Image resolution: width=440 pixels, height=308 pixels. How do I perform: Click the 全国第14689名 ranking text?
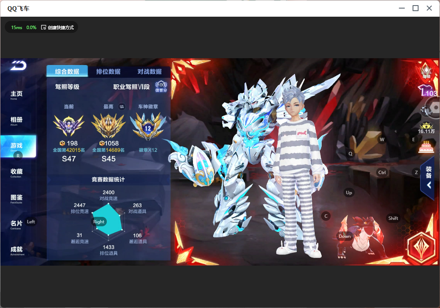(108, 150)
